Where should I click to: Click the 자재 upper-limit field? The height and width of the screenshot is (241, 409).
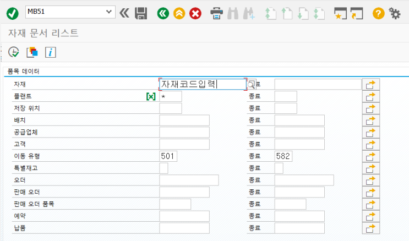[318, 84]
